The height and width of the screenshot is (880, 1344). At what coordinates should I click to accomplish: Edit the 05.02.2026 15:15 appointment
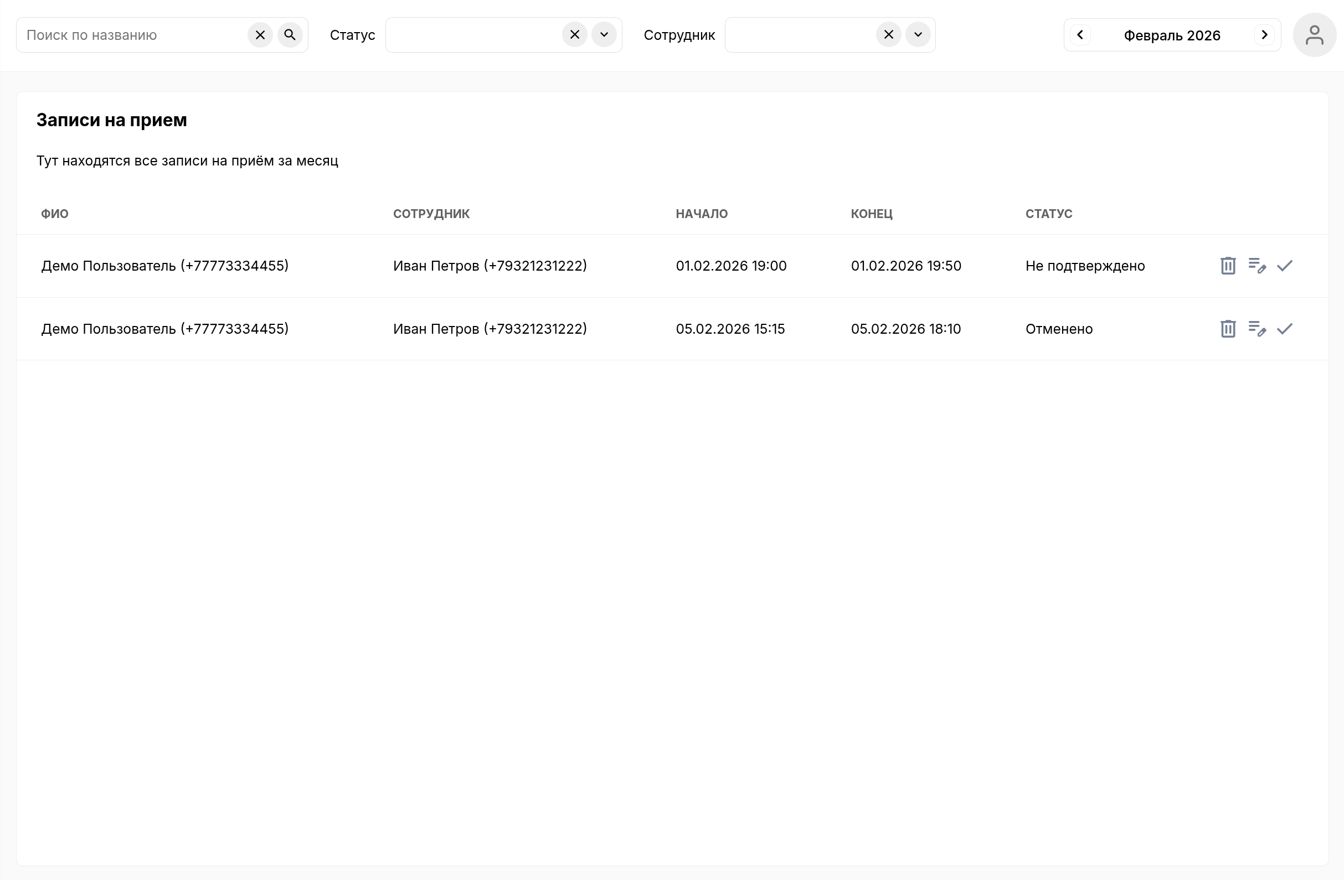[x=1257, y=329]
